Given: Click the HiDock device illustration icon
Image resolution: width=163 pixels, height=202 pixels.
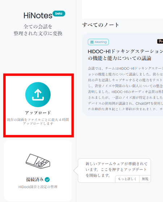Looking at the screenshot, I should point(38,161).
